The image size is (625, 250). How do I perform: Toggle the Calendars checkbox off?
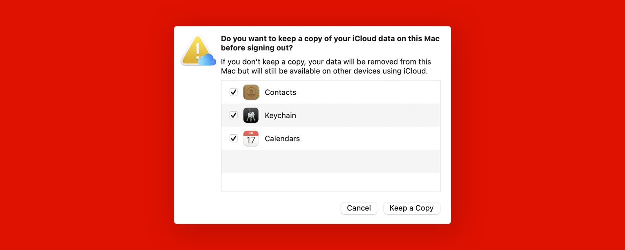233,139
